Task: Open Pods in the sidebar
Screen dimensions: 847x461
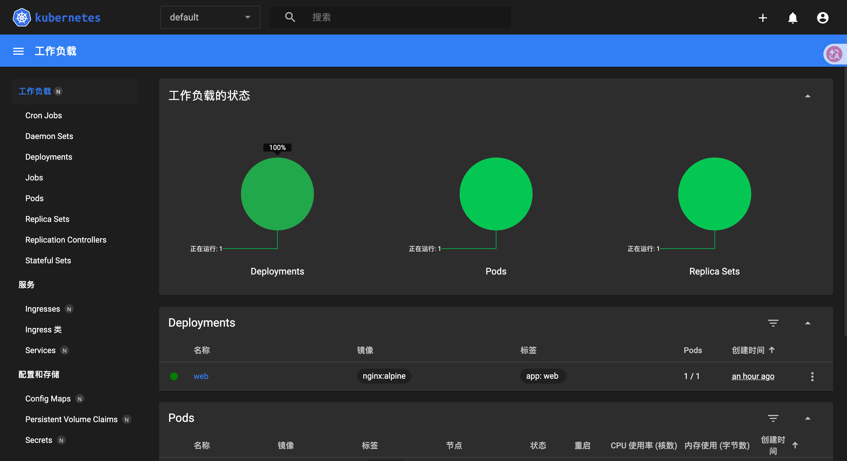Action: click(x=35, y=198)
